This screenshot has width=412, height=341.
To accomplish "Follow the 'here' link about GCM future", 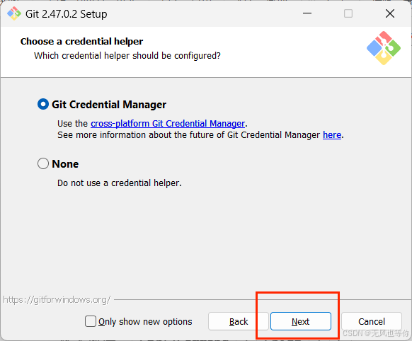I will coord(332,135).
